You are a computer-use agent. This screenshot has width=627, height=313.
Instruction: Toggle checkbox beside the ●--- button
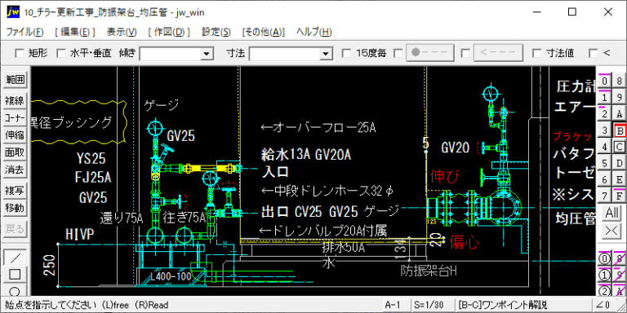coord(398,53)
